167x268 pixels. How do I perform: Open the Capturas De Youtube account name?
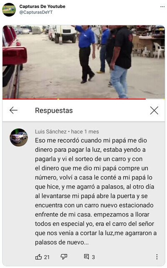[42, 7]
